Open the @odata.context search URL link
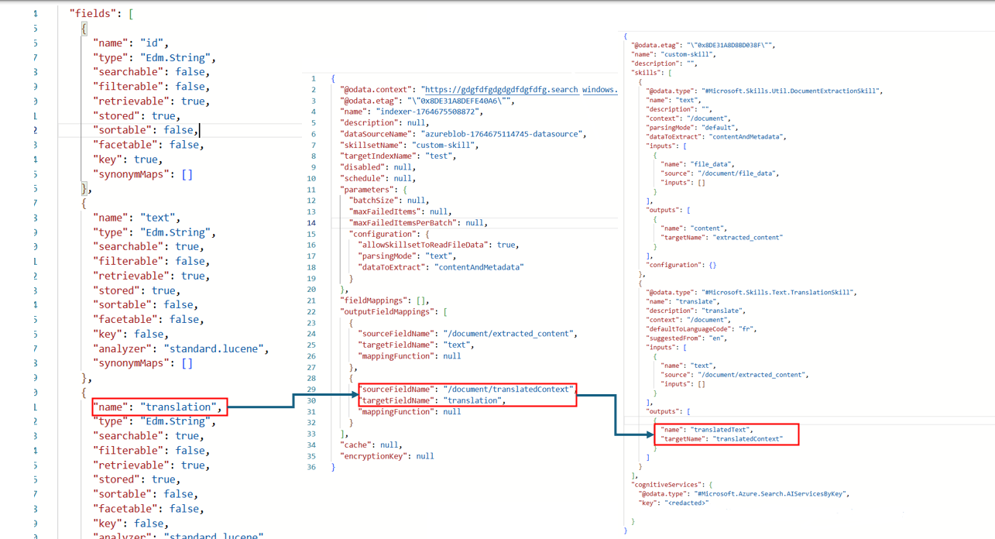This screenshot has width=995, height=539. point(520,90)
